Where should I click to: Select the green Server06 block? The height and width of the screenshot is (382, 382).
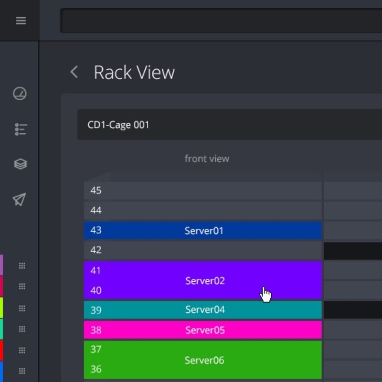(202, 360)
